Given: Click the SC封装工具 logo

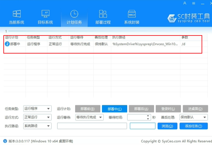Looking at the screenshot, I should coord(189,18).
